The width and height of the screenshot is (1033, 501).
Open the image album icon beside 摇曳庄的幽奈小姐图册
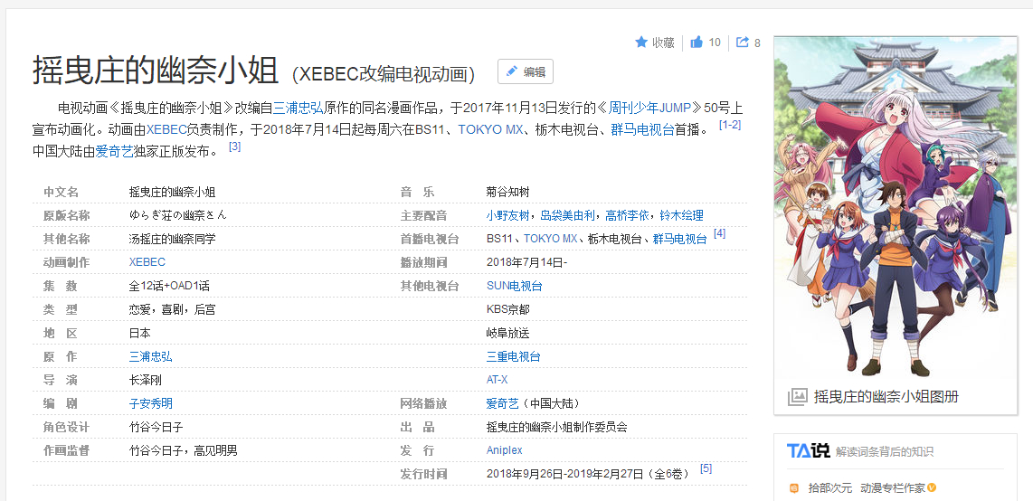tap(797, 396)
